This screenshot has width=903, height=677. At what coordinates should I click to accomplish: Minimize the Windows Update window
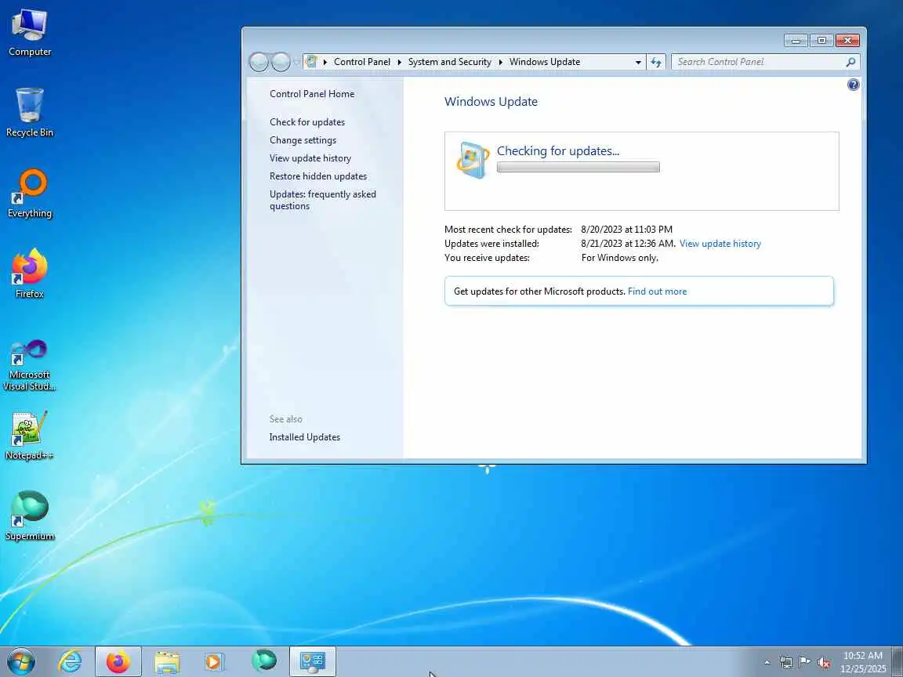[x=796, y=40]
